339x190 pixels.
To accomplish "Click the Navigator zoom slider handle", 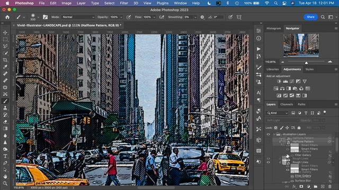I will click(x=306, y=63).
